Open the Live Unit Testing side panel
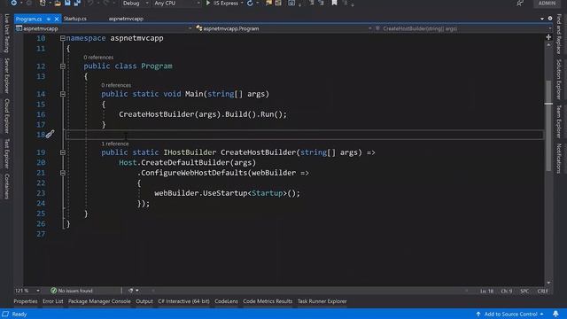 pos(6,34)
